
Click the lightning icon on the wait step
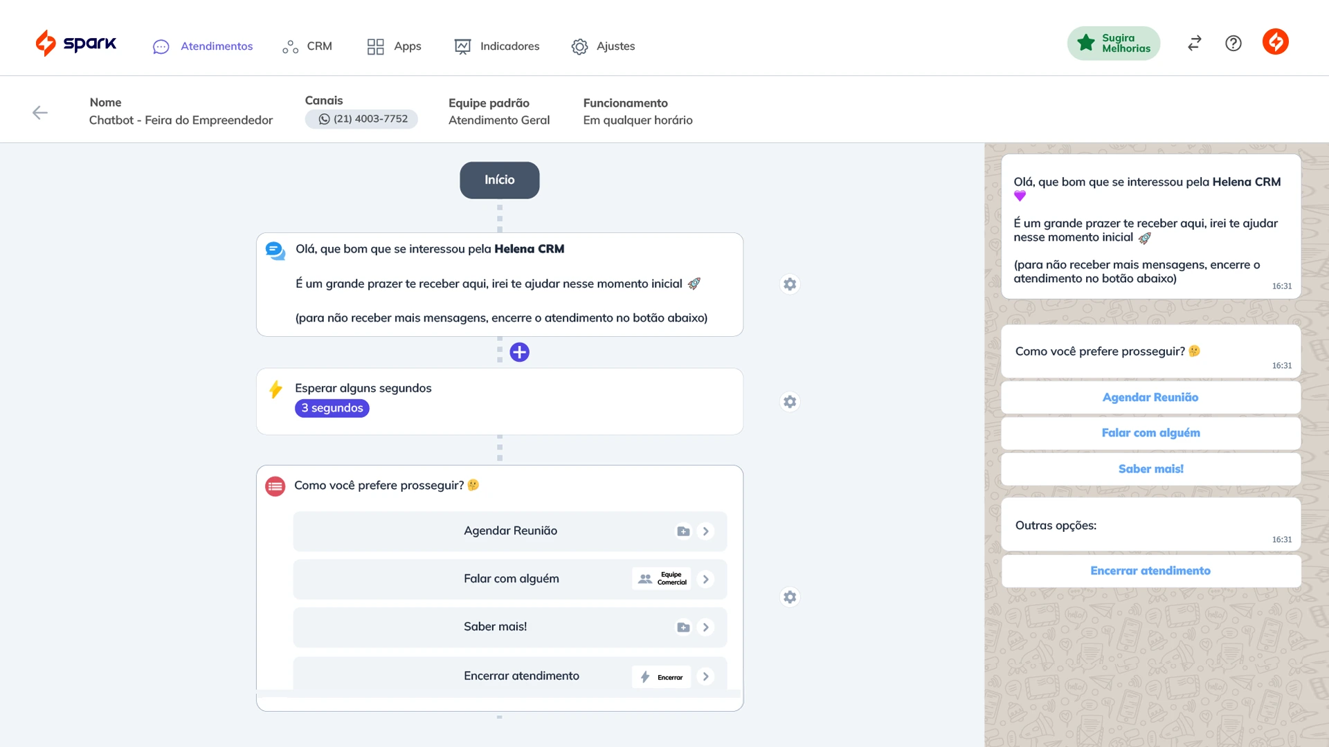pos(275,389)
